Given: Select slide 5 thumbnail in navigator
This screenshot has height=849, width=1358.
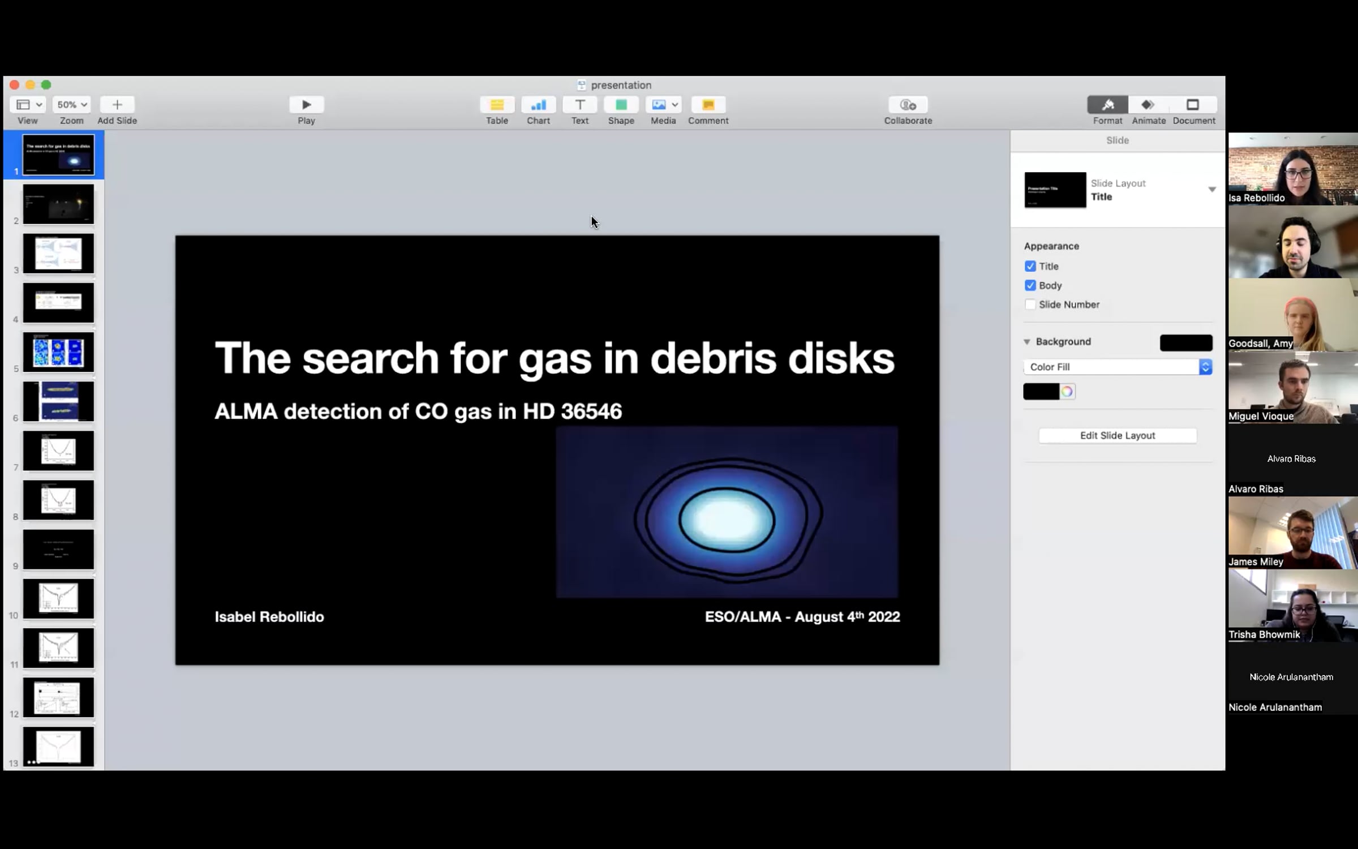Looking at the screenshot, I should [x=58, y=352].
